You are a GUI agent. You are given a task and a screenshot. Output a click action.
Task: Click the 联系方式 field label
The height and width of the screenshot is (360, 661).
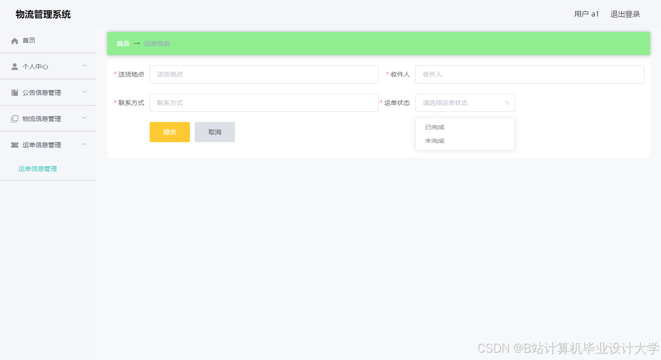[131, 103]
